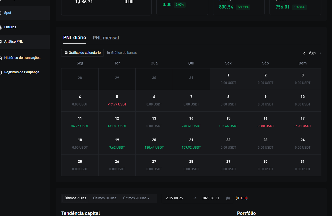
Task: Open the Ago month selector
Action: point(312,53)
